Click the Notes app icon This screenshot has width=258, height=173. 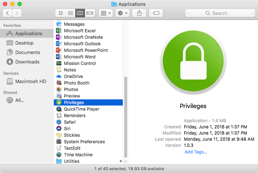59,70
